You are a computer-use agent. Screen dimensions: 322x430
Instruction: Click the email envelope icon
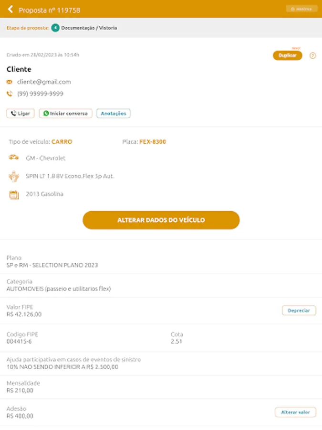point(10,82)
